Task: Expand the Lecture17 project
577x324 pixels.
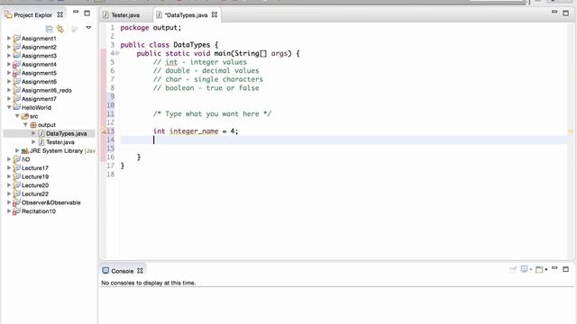Action: tap(9, 168)
